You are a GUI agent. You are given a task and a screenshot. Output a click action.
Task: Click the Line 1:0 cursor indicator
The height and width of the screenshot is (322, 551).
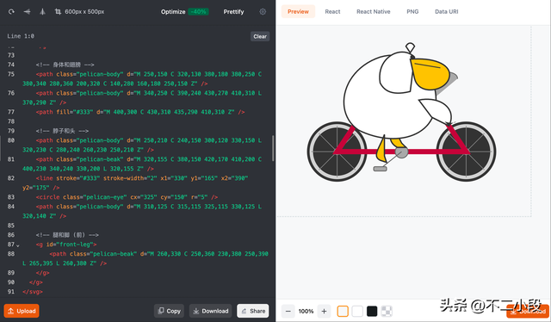point(21,36)
